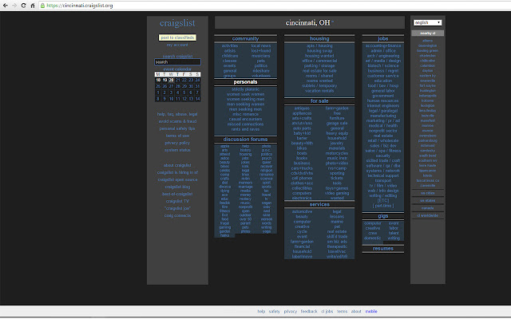Open the event calendar link
The height and width of the screenshot is (319, 511).
click(177, 69)
